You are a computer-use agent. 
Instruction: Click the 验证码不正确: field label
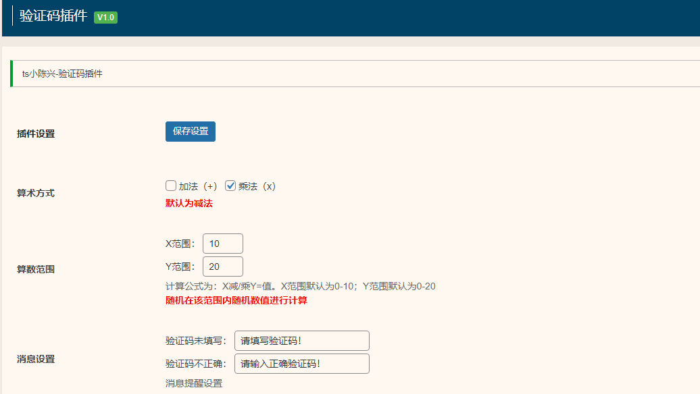196,364
